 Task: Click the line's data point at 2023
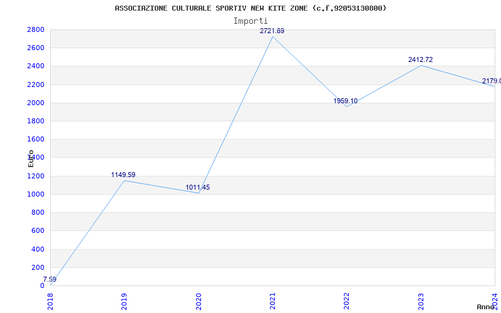click(x=421, y=65)
